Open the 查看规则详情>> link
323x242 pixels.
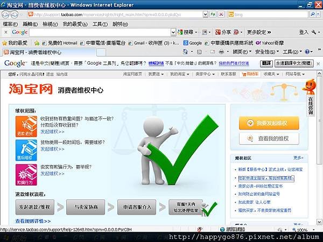33,221
